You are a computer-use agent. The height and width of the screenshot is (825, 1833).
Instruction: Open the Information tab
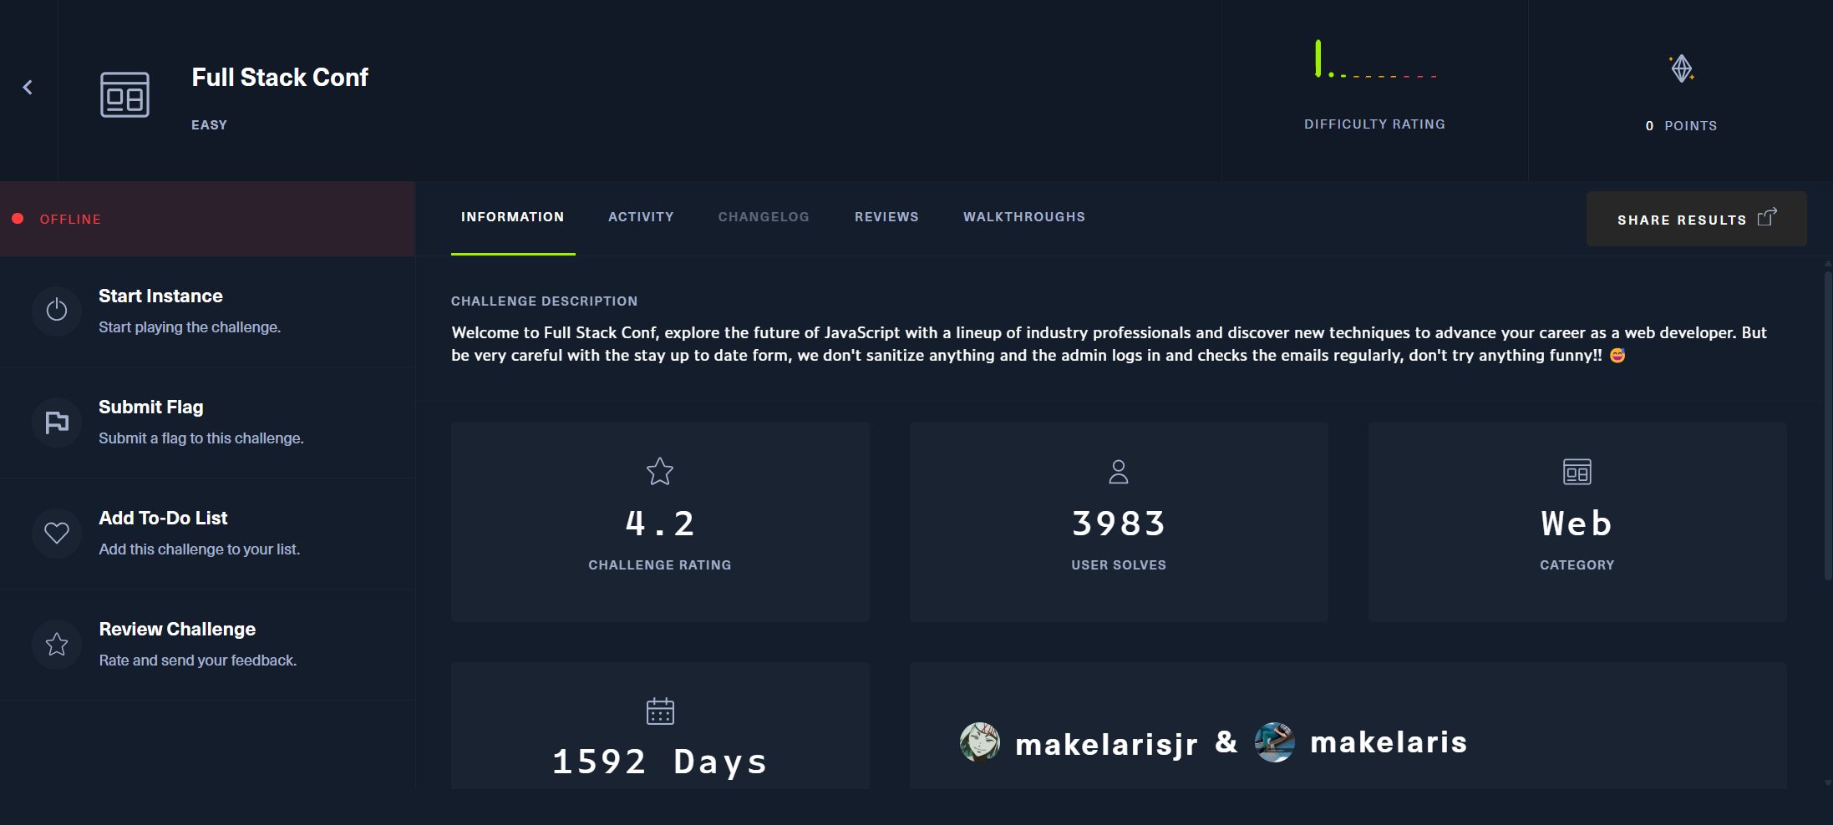pyautogui.click(x=513, y=217)
